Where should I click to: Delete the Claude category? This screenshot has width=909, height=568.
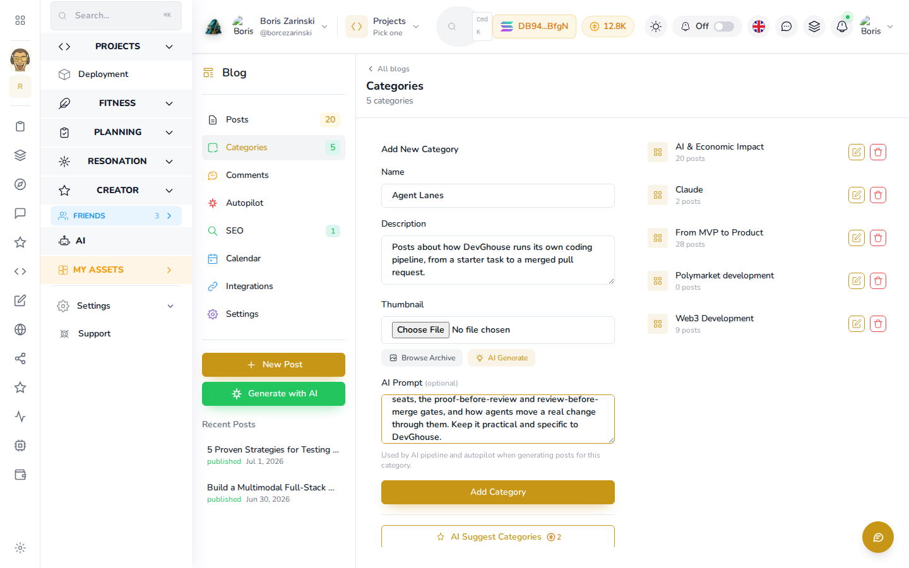tap(878, 195)
